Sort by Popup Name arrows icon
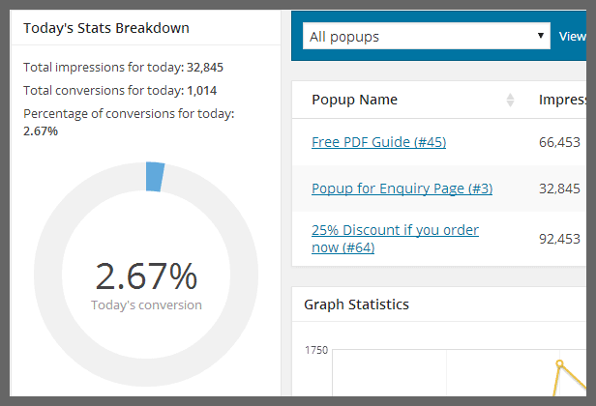 tap(510, 100)
